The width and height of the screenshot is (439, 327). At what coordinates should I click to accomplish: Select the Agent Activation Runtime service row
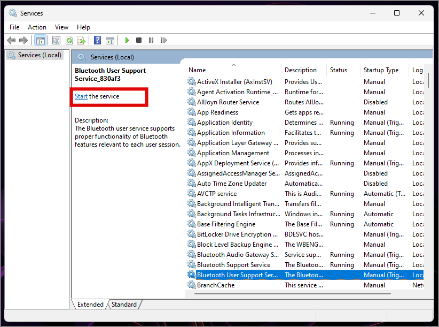click(305, 92)
